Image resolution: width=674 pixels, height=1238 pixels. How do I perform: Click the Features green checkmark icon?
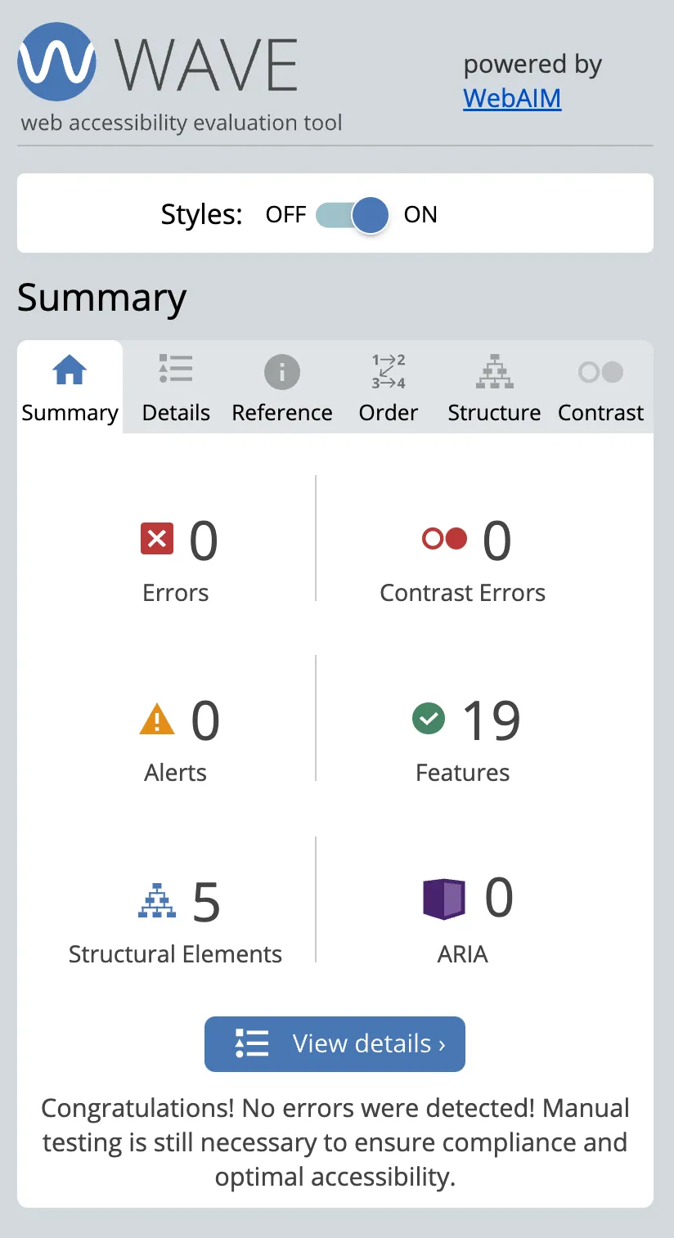click(x=428, y=719)
